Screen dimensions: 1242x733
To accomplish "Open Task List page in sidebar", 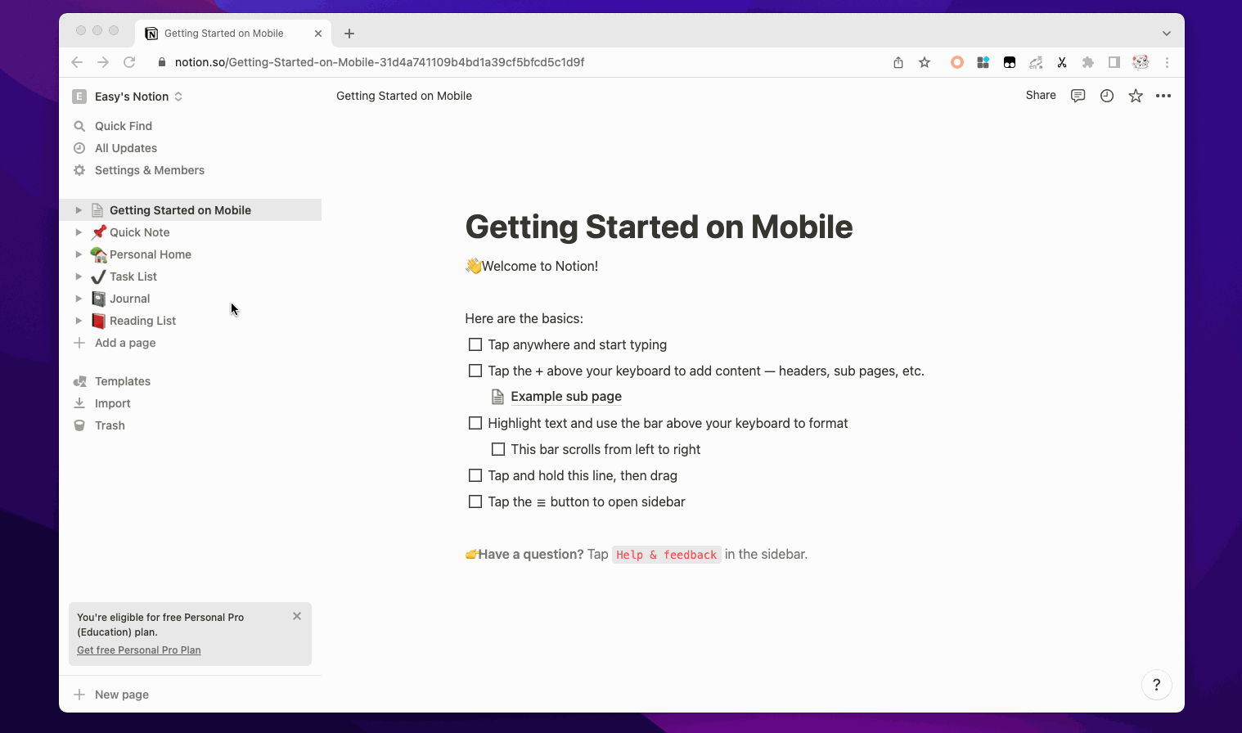I will pos(133,277).
